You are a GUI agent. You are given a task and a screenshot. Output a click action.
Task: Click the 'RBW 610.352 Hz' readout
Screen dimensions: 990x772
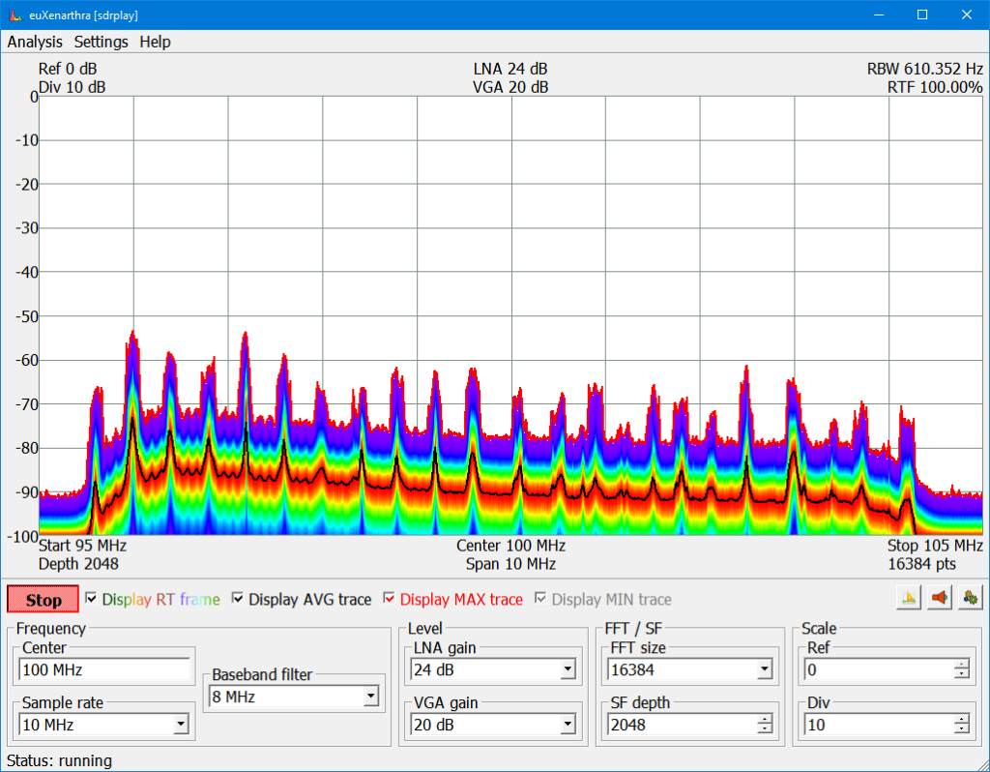pos(925,69)
